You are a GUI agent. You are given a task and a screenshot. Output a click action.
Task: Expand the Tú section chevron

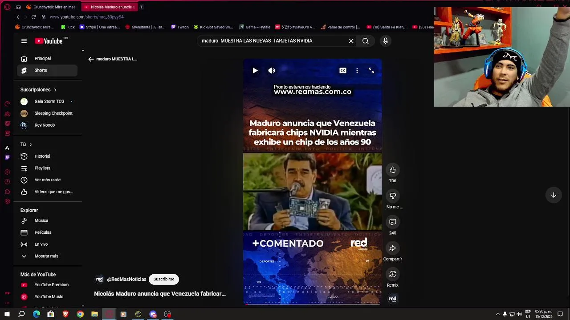click(x=30, y=144)
